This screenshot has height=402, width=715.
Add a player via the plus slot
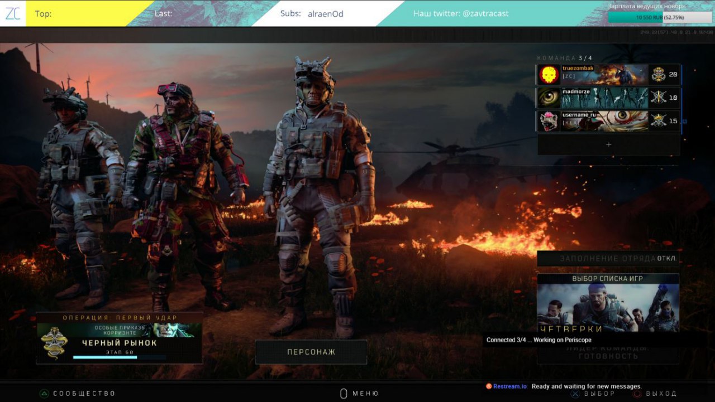(x=608, y=144)
